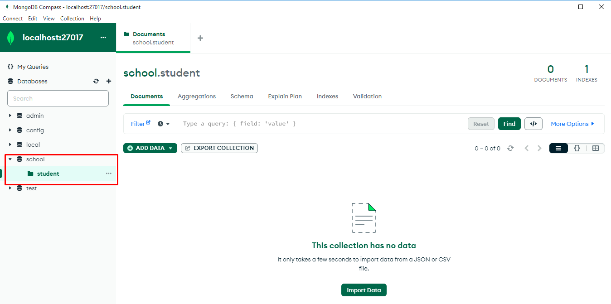The image size is (611, 304).
Task: Switch to the Aggregations tab
Action: pyautogui.click(x=197, y=97)
